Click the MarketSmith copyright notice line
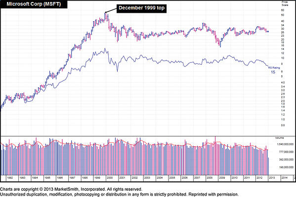Image resolution: width=296 pixels, height=197 pixels. tap(71, 189)
